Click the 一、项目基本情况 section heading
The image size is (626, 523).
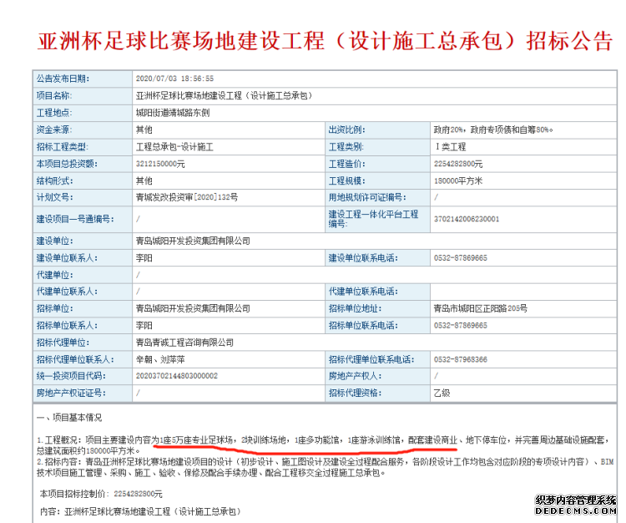coord(73,416)
